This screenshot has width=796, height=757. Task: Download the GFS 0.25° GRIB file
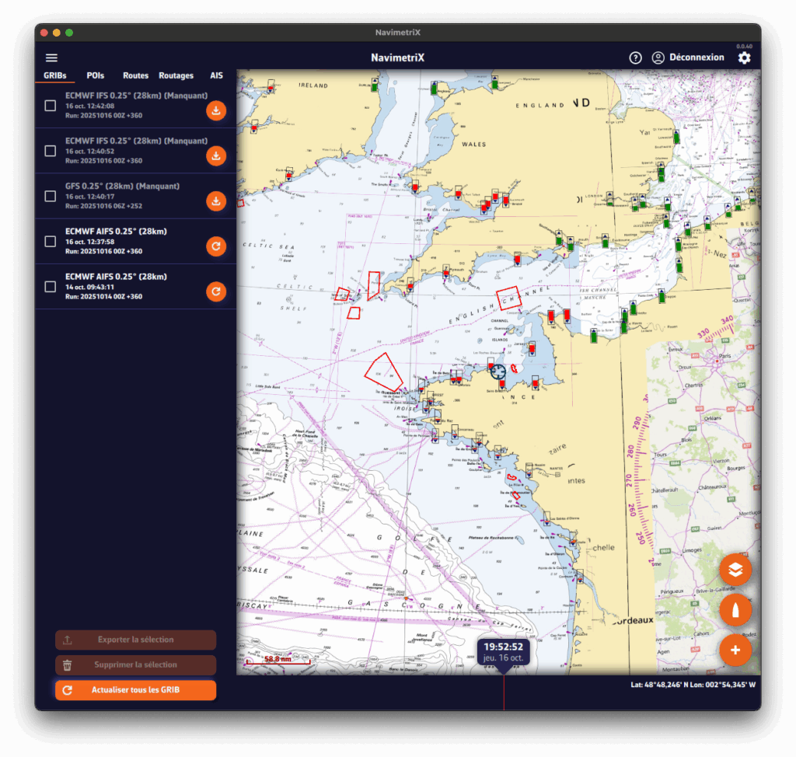(216, 201)
